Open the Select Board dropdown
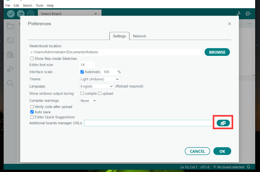 69,13
